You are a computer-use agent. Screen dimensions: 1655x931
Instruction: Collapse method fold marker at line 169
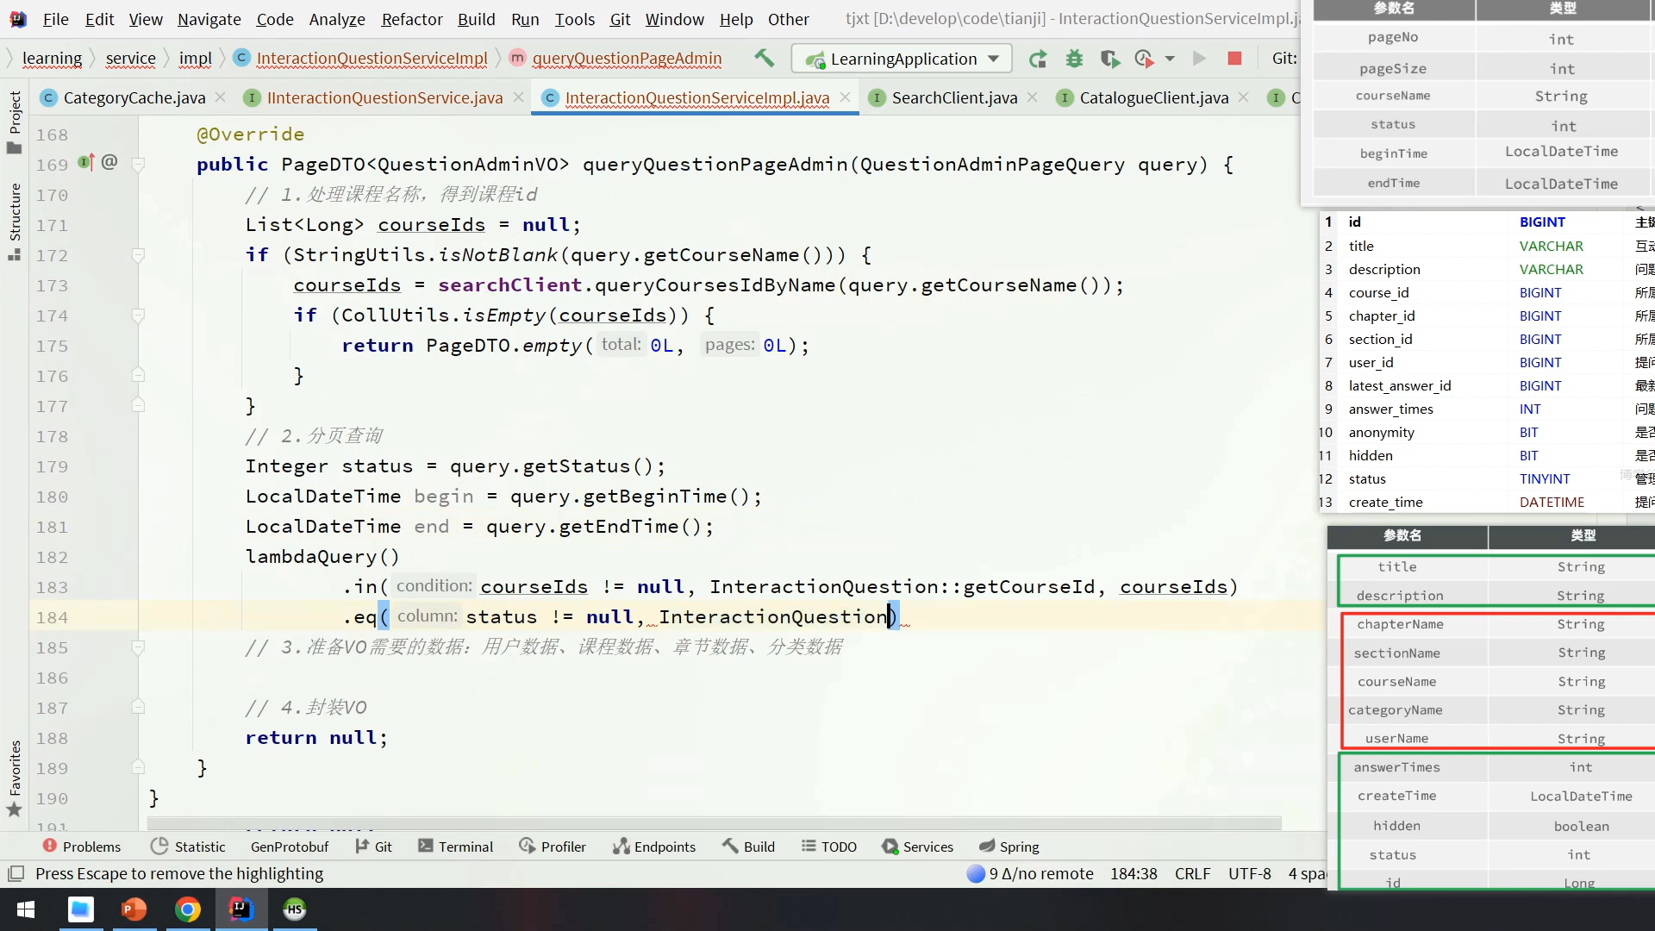(138, 164)
